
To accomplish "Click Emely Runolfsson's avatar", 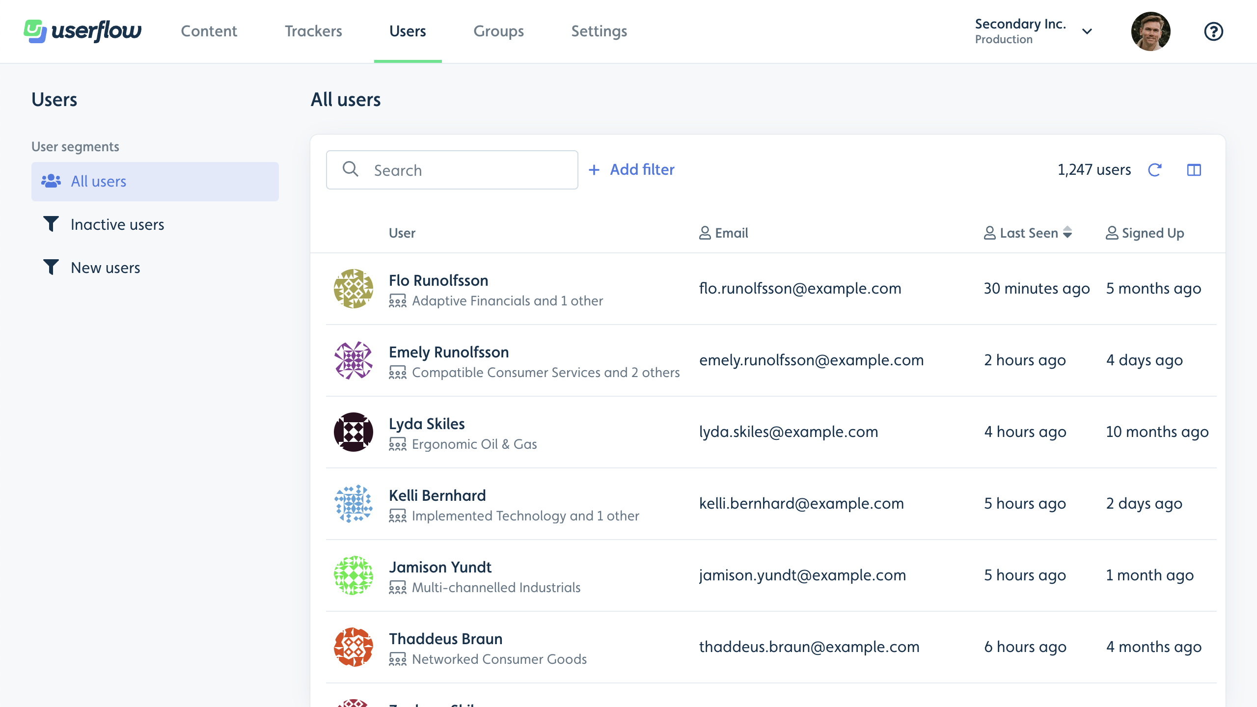I will (x=354, y=360).
